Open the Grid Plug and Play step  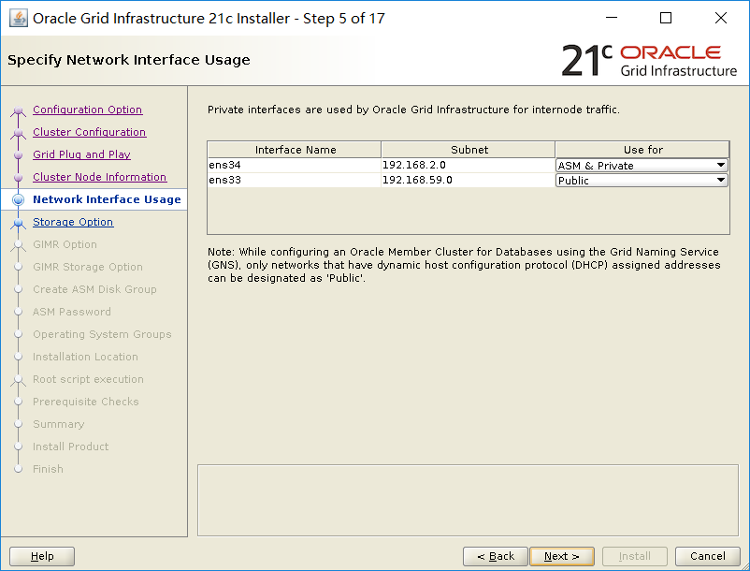tap(81, 154)
